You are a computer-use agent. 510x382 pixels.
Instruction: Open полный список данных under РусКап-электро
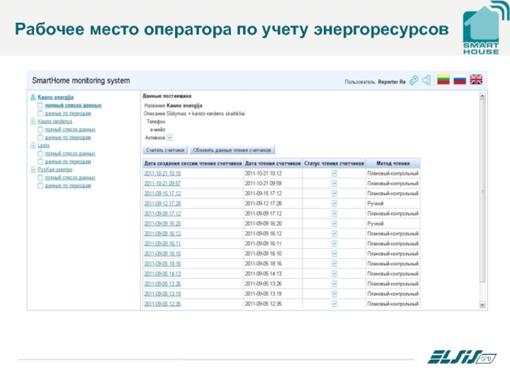[x=70, y=178]
